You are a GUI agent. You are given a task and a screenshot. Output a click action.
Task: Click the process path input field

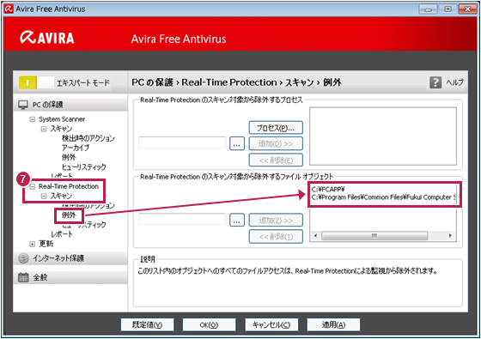(182, 142)
